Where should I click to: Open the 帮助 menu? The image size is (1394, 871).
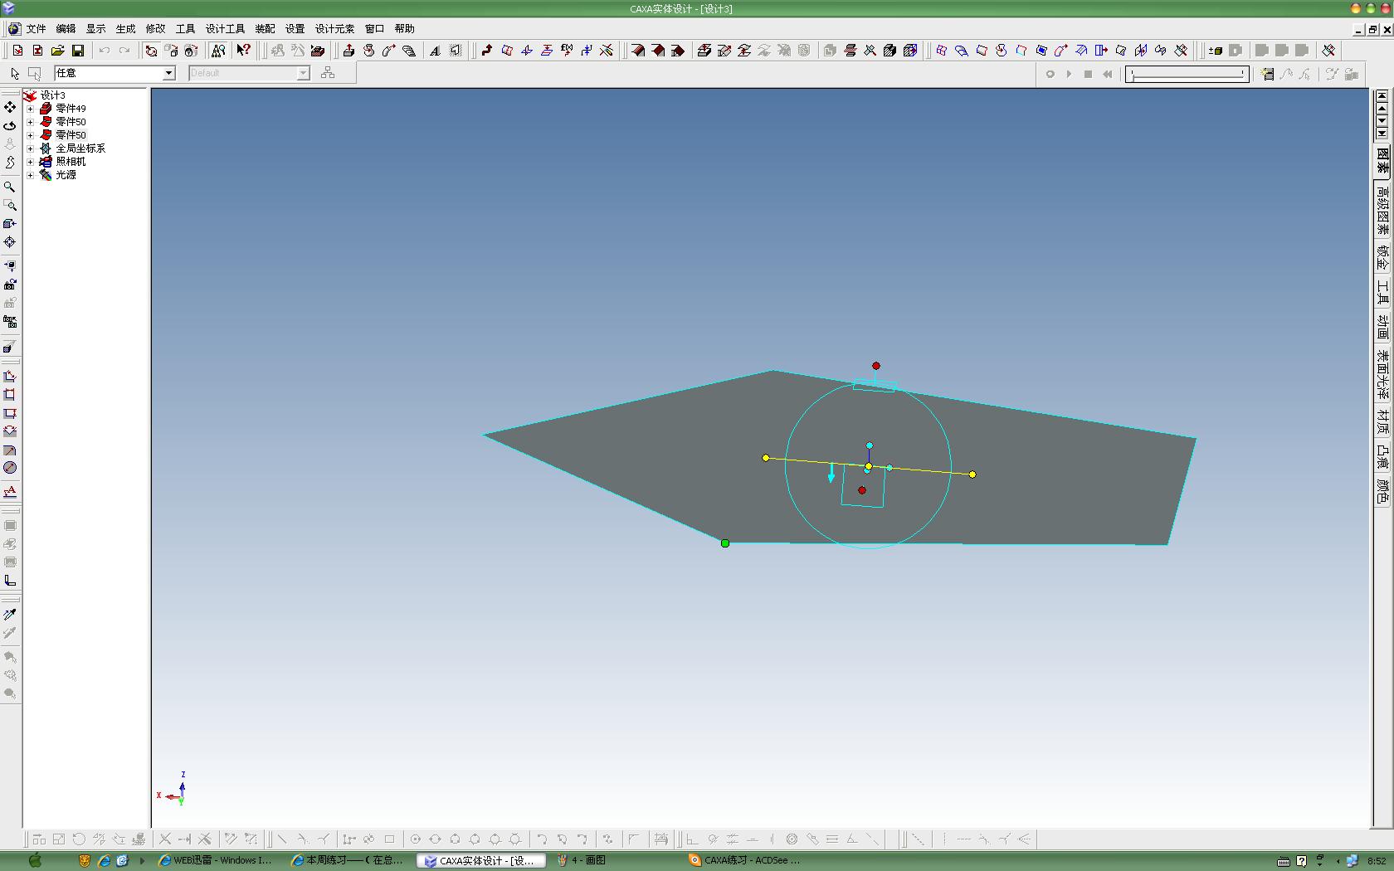point(404,28)
